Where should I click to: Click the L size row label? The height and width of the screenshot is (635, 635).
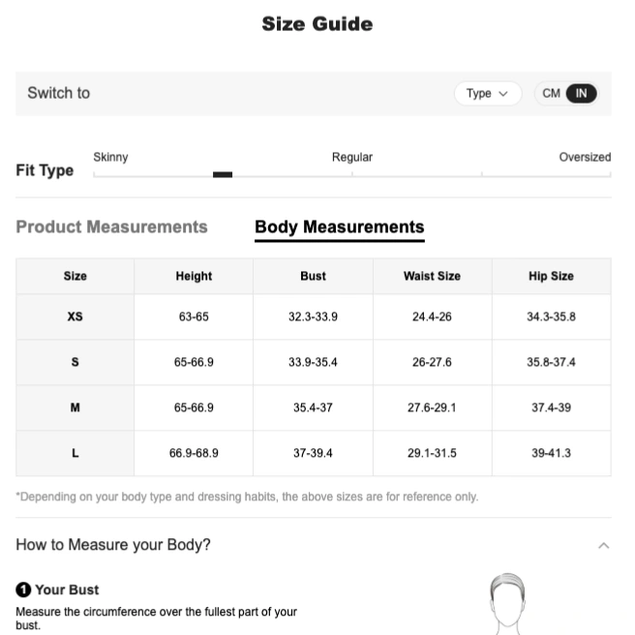tap(75, 453)
